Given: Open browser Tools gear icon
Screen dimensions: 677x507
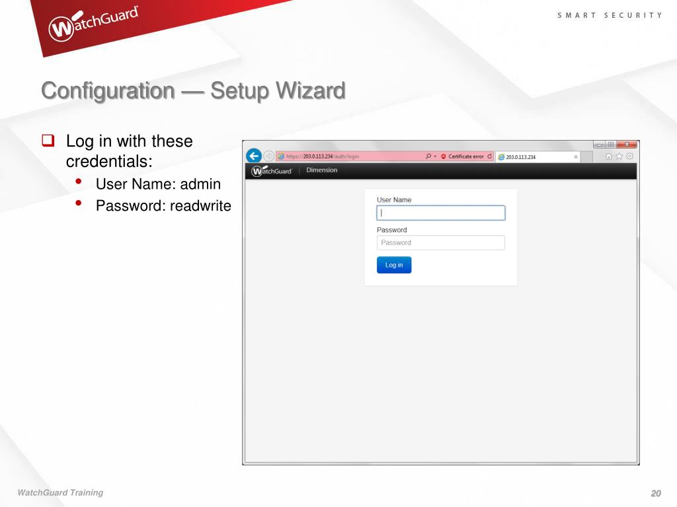Looking at the screenshot, I should click(629, 156).
